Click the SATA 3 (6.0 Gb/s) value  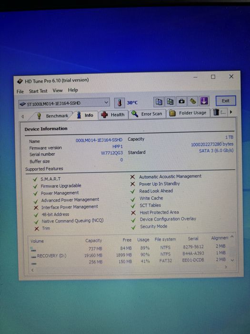click(216, 151)
